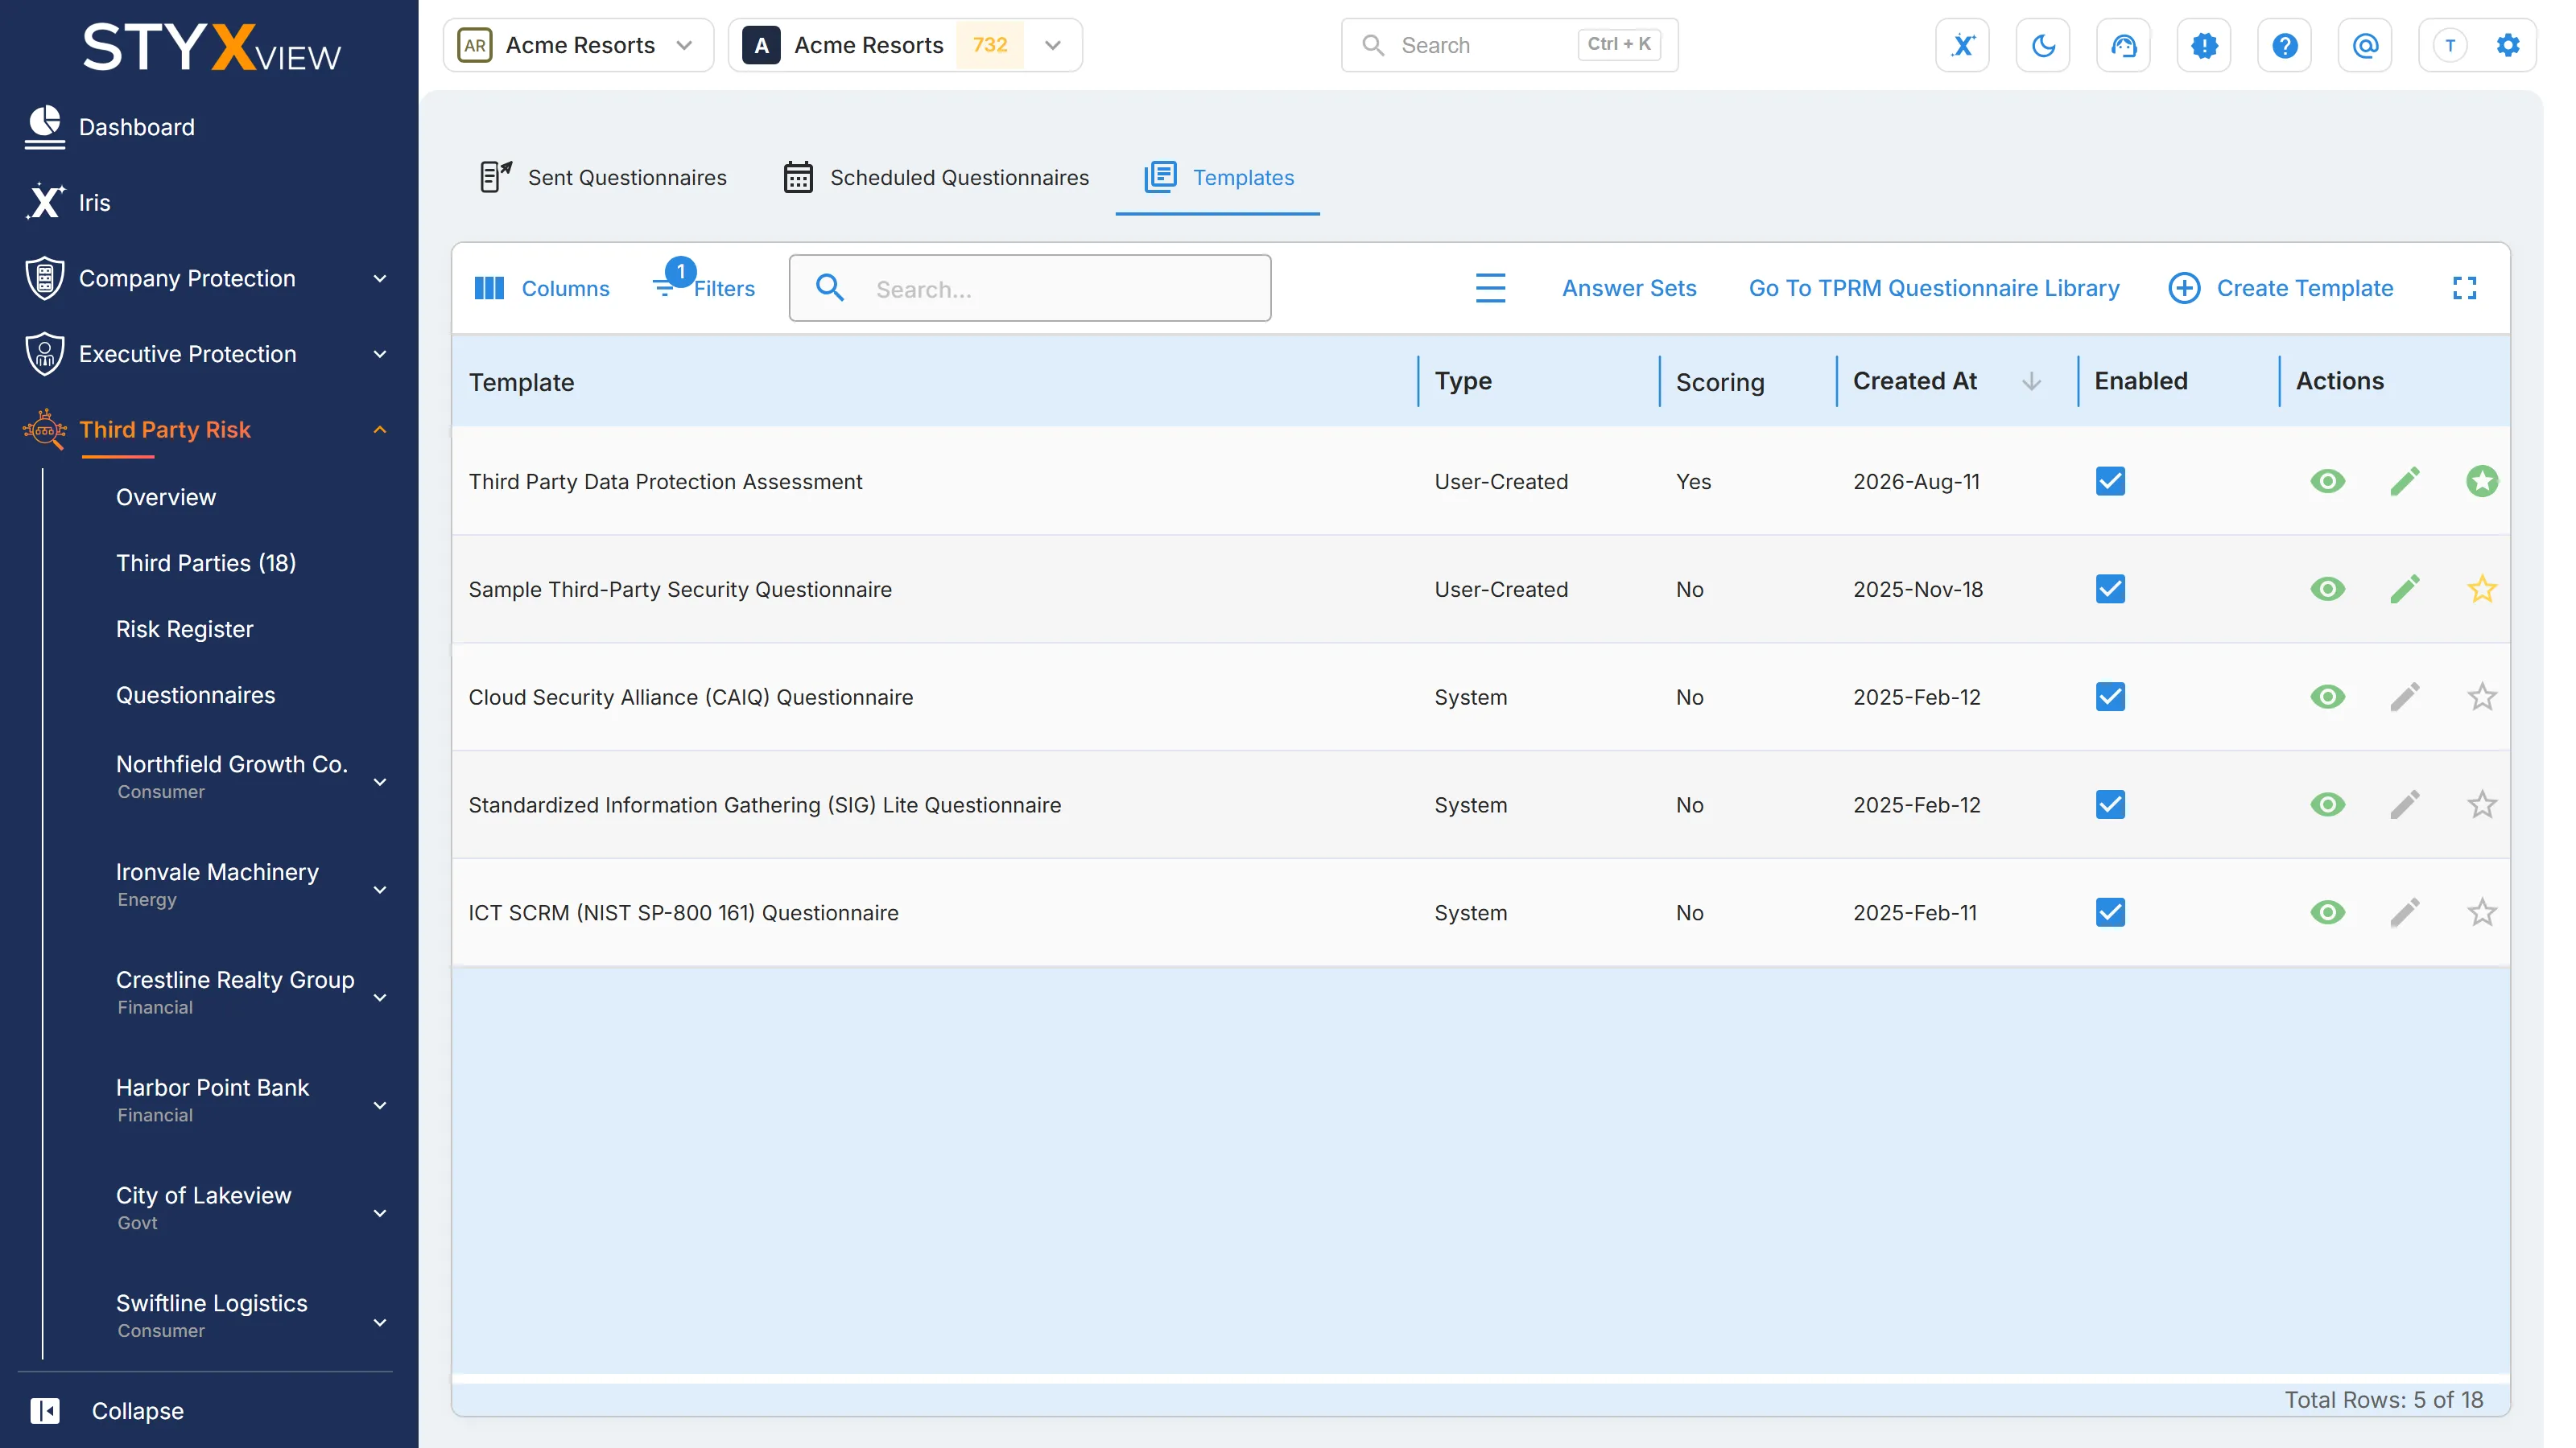Favorite the SIG Lite Questionnaire star
The height and width of the screenshot is (1448, 2576).
tap(2482, 805)
